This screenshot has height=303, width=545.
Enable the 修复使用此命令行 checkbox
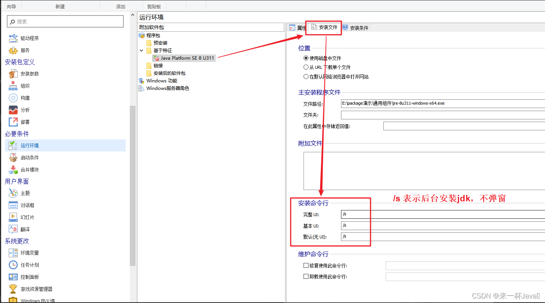306,266
